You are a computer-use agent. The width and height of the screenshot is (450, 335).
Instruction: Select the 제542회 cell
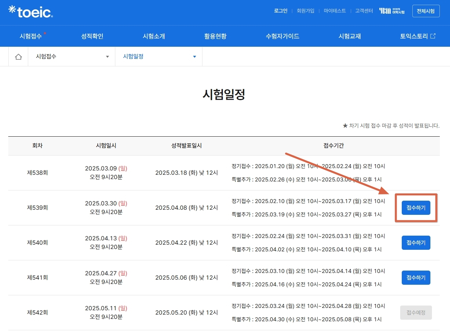[x=37, y=313]
